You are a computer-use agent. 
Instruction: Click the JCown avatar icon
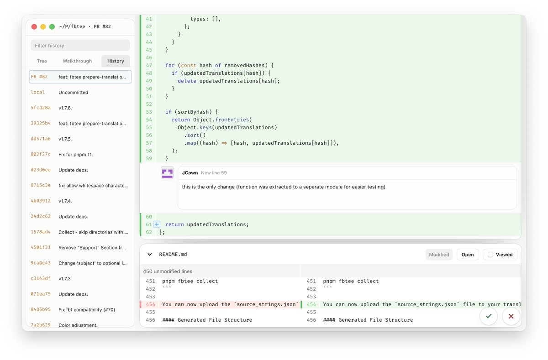(x=167, y=173)
